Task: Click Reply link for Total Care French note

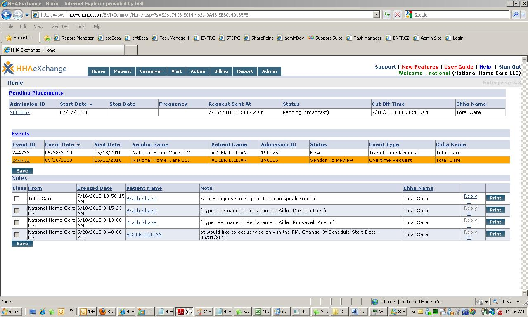Action: pos(470,196)
